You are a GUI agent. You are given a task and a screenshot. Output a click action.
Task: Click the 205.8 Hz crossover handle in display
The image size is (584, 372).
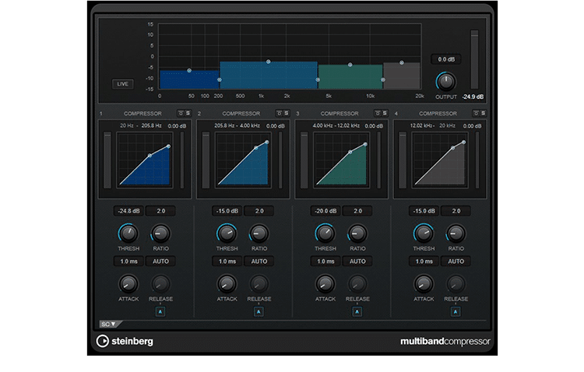(x=220, y=79)
